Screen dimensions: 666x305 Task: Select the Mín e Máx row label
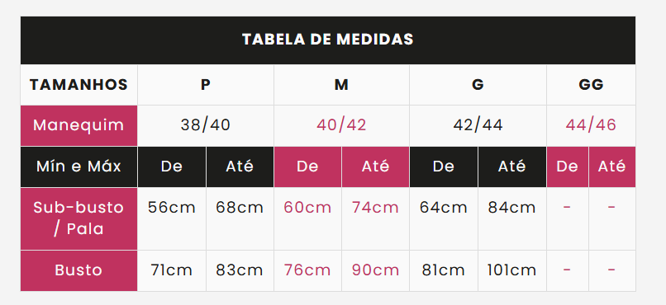[x=79, y=167]
